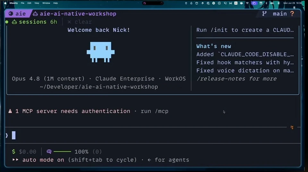Click the ~/Developer/aie-ai-native-workshop path

click(99, 87)
